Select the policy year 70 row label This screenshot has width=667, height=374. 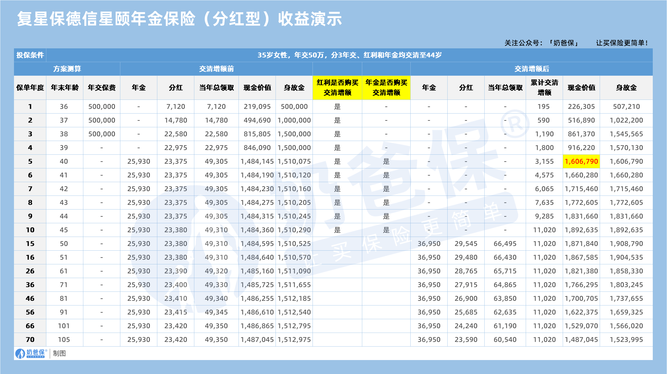pos(30,340)
